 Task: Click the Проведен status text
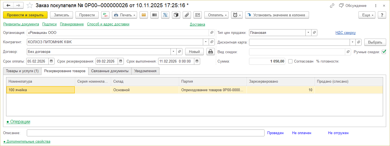(275, 133)
